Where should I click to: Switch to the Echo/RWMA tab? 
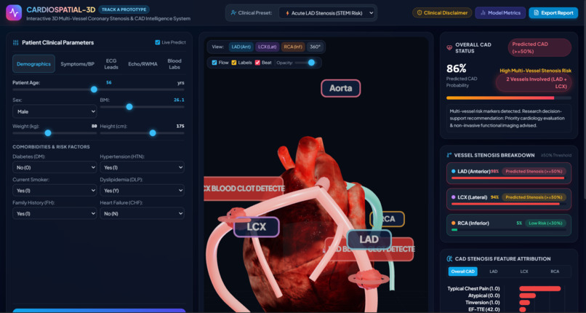142,64
